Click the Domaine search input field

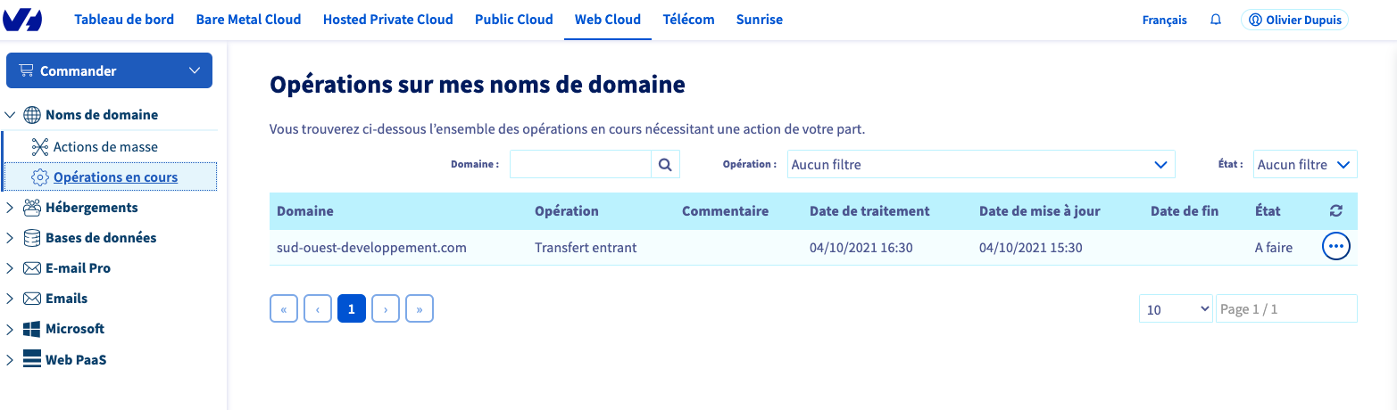580,165
